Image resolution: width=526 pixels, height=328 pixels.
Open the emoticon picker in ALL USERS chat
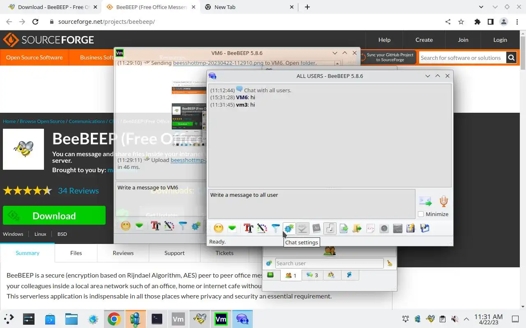[x=219, y=228]
